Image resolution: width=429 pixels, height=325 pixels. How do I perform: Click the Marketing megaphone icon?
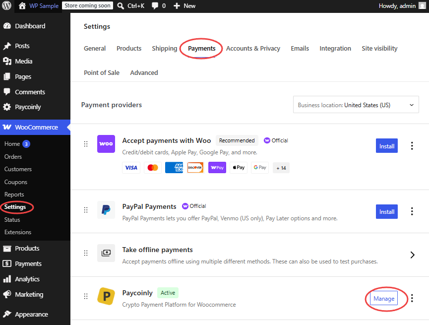click(7, 294)
